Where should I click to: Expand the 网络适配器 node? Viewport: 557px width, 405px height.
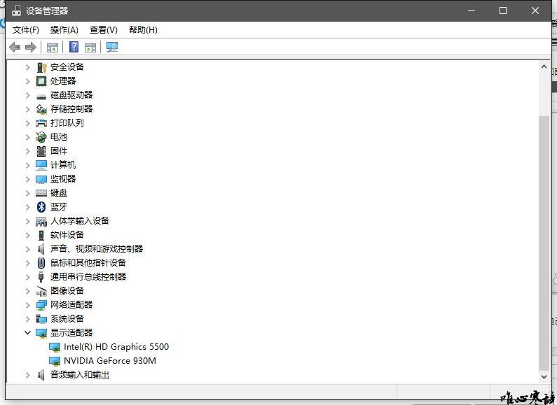(x=27, y=305)
